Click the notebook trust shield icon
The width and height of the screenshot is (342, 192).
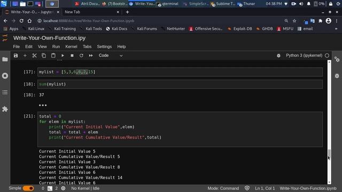pos(247,188)
